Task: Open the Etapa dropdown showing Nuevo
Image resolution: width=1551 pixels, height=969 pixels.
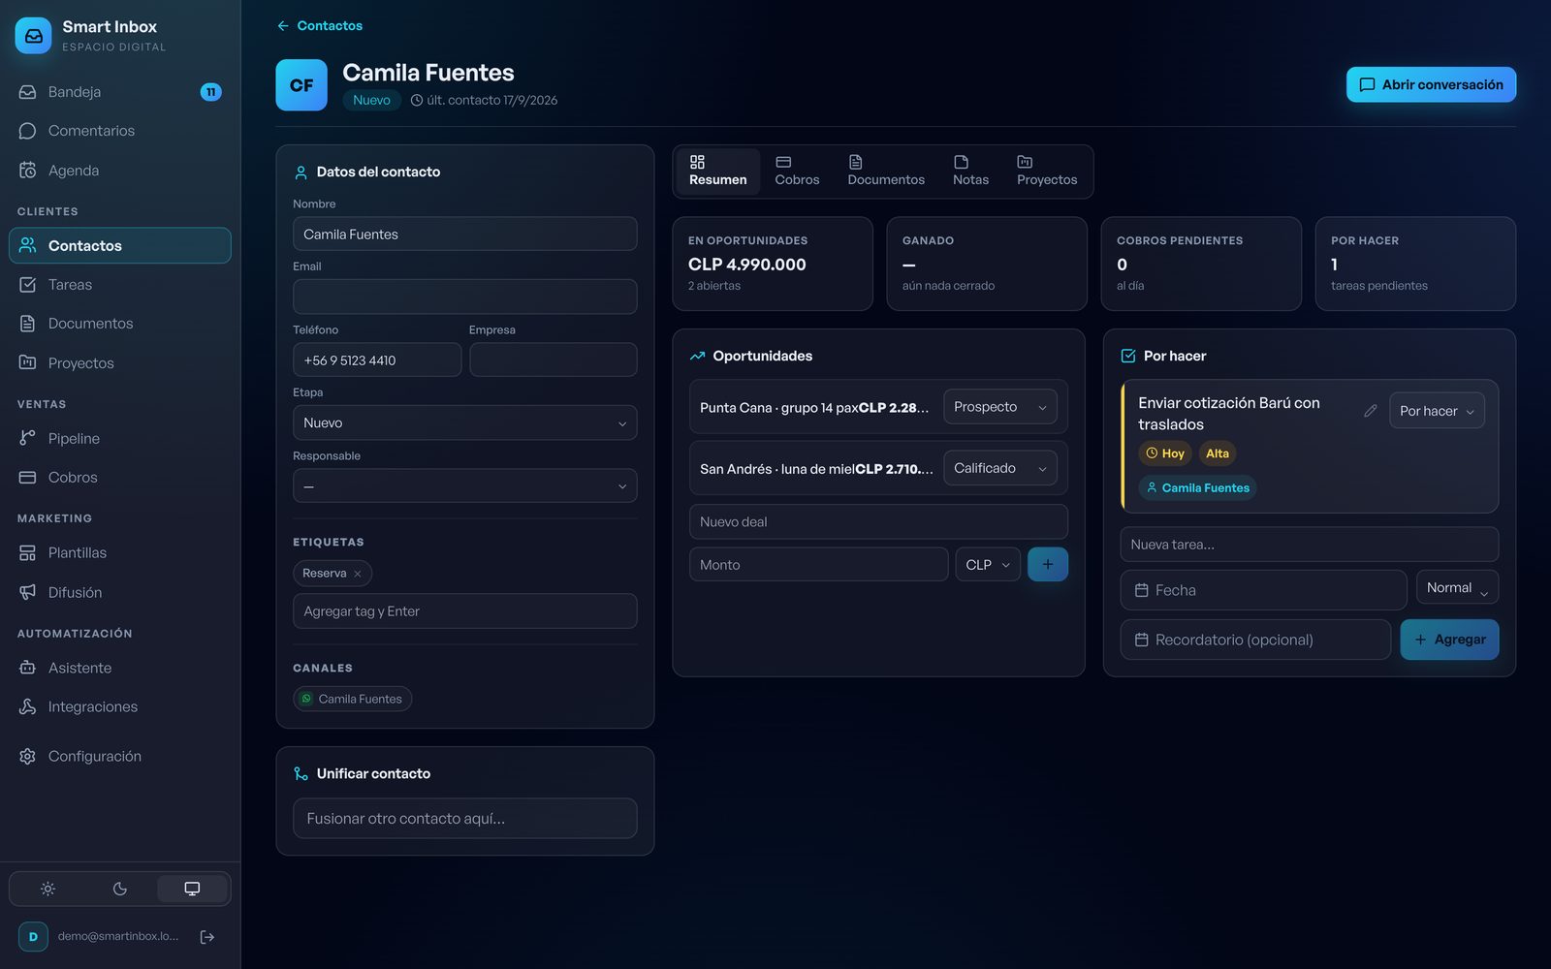Action: coord(465,423)
